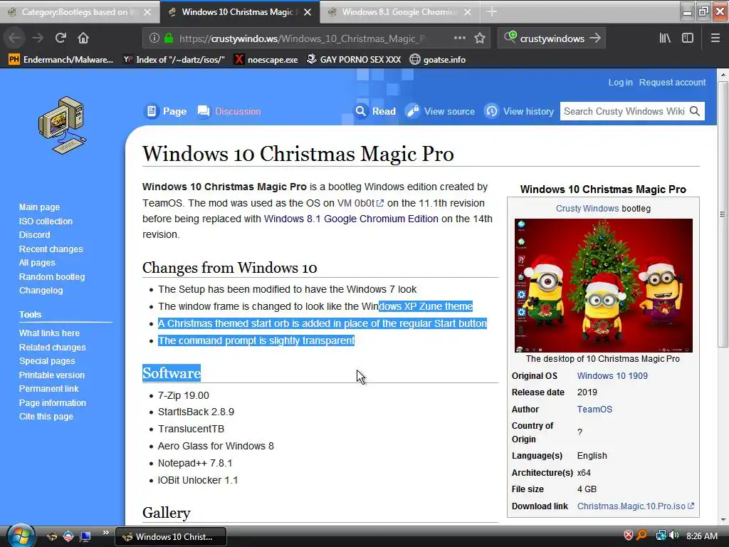Click the Christmas minions desktop thumbnail
This screenshot has width=729, height=547.
pos(604,285)
